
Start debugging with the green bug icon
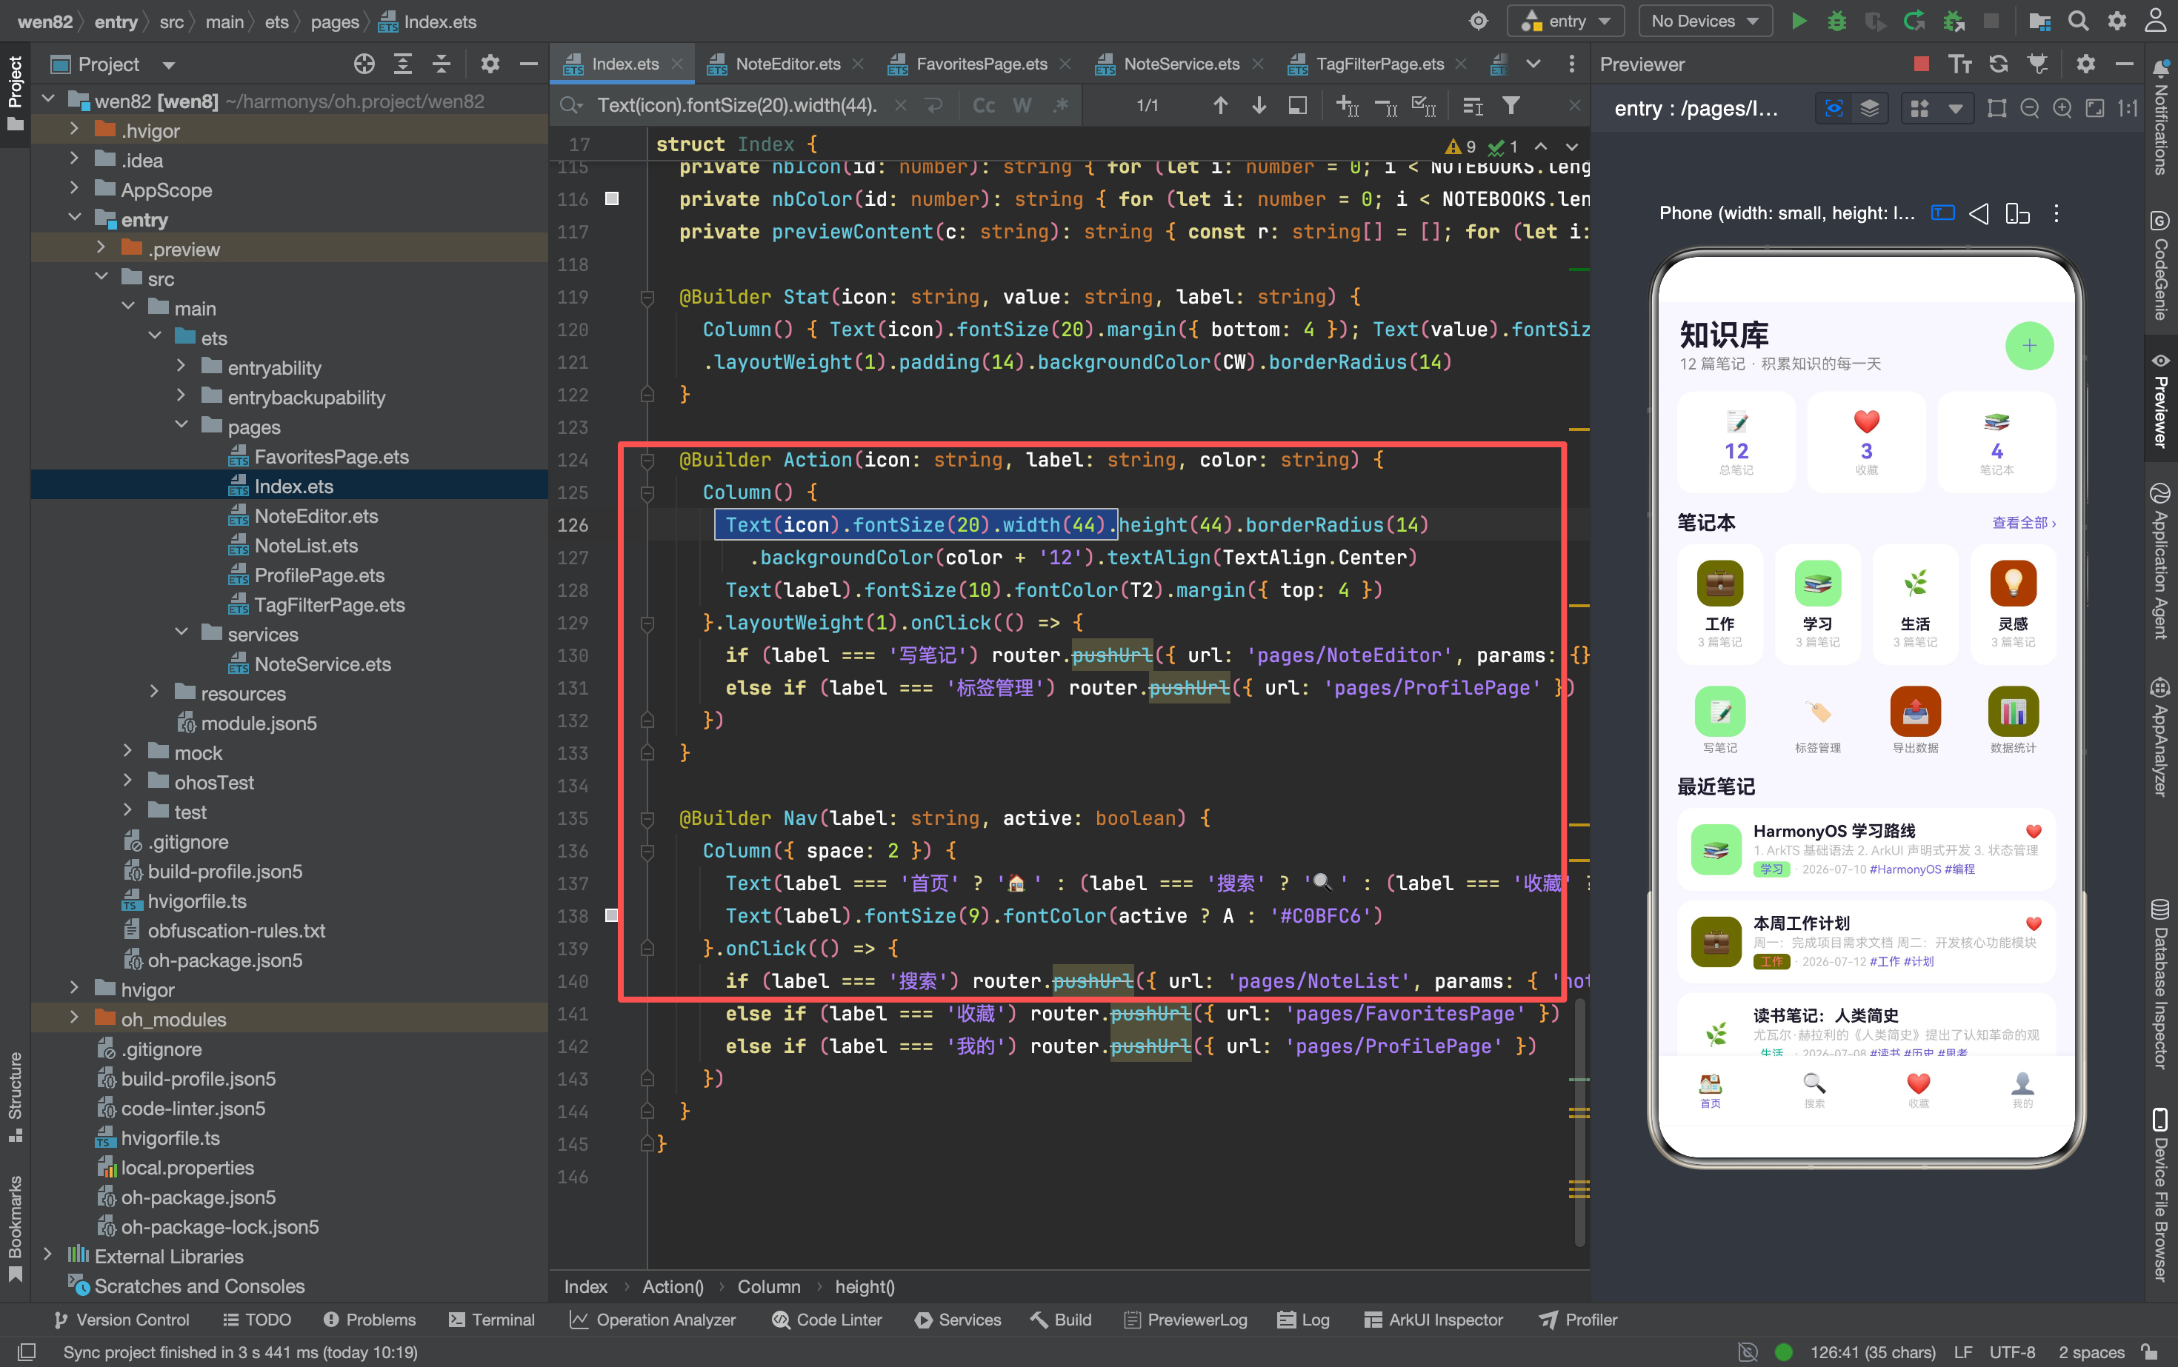coord(1837,21)
